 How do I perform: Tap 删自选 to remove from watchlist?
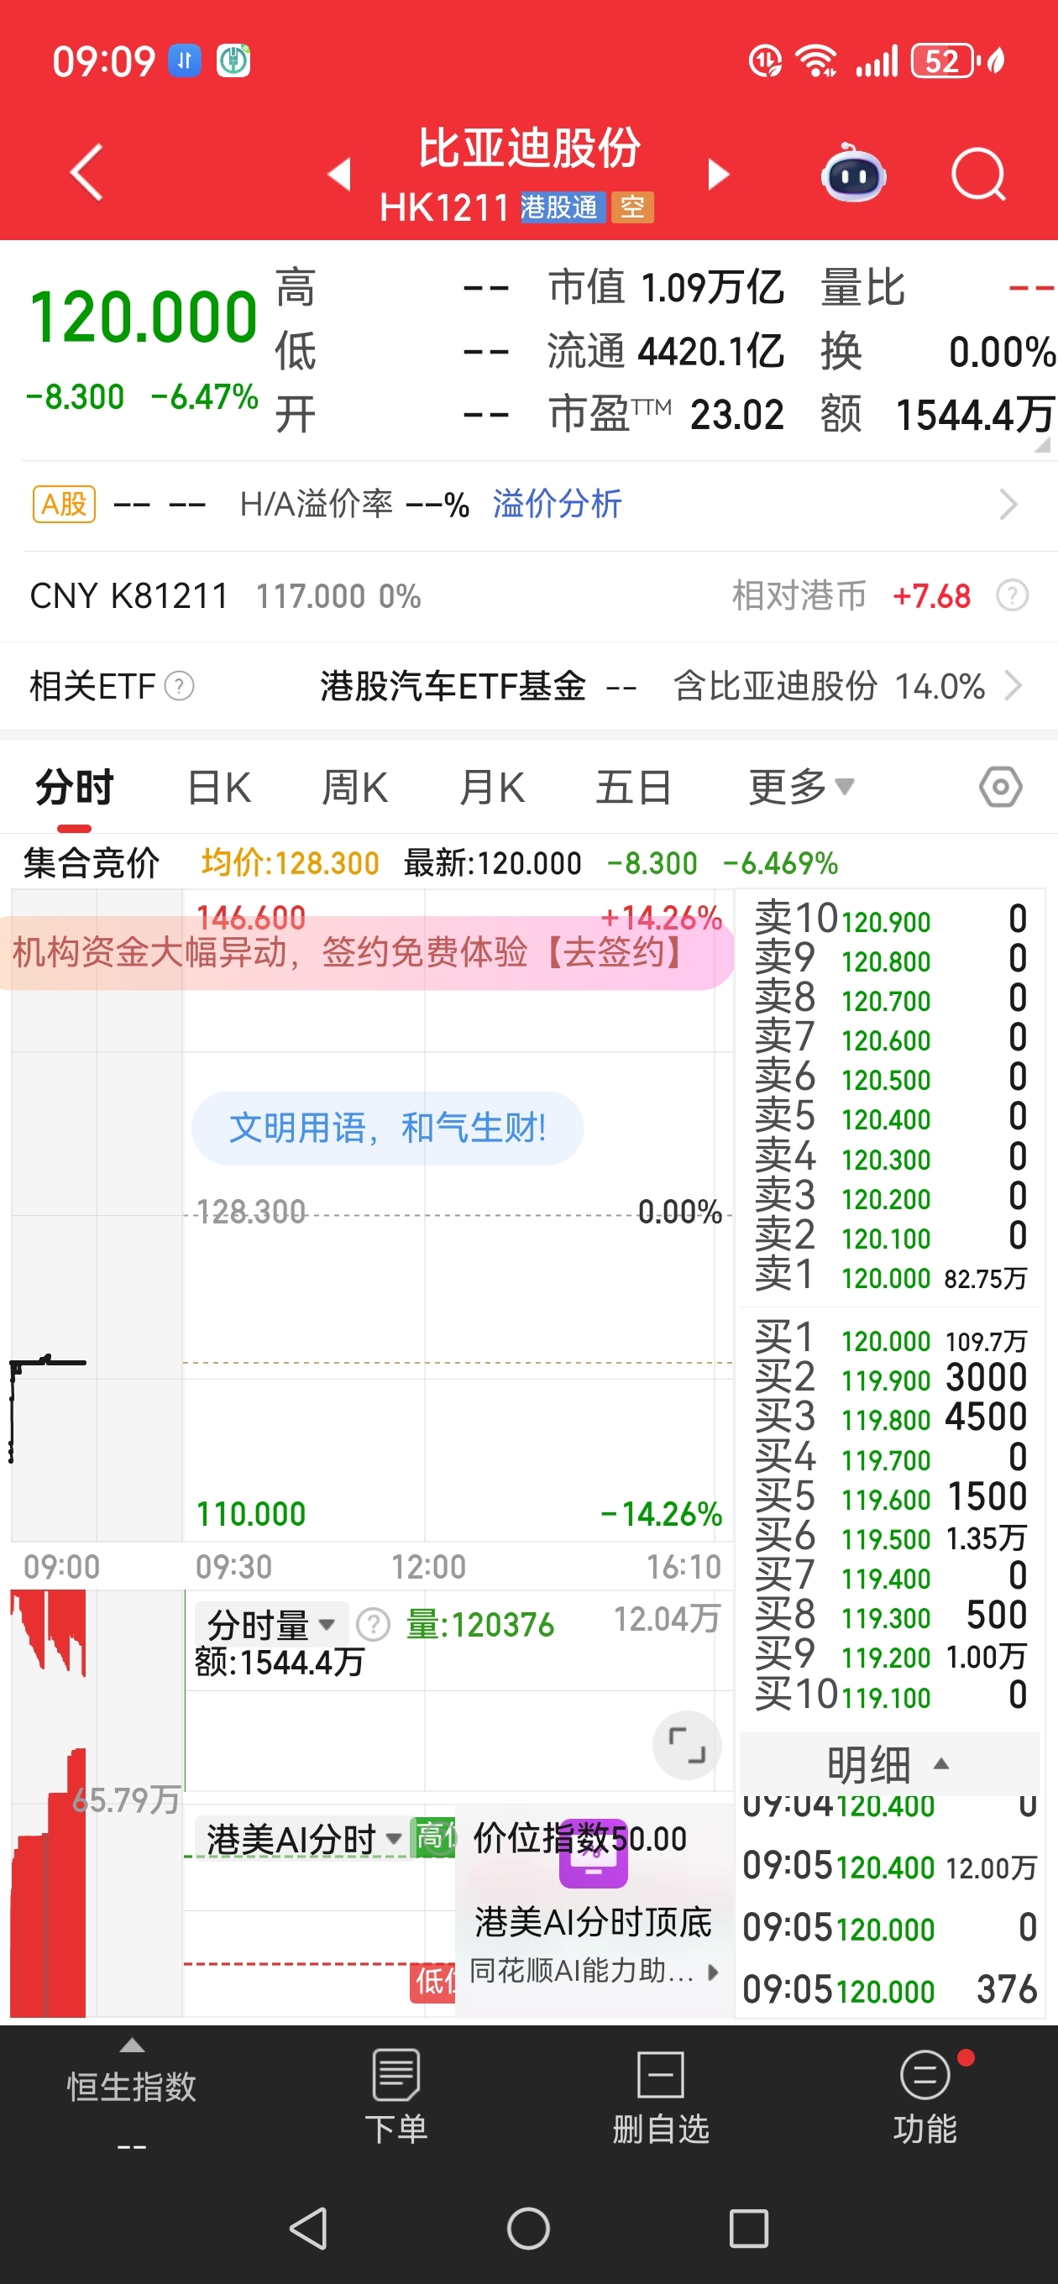click(661, 2097)
